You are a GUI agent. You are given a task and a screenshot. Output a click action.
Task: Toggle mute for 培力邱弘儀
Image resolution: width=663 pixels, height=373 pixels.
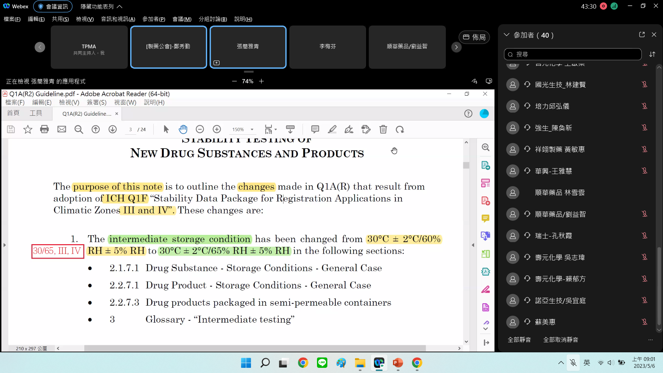[x=644, y=106]
